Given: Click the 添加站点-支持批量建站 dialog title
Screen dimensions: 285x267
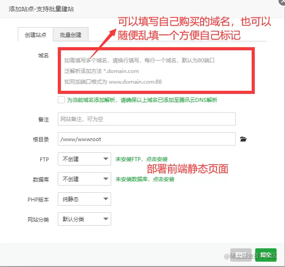Looking at the screenshot, I should coord(41,9).
